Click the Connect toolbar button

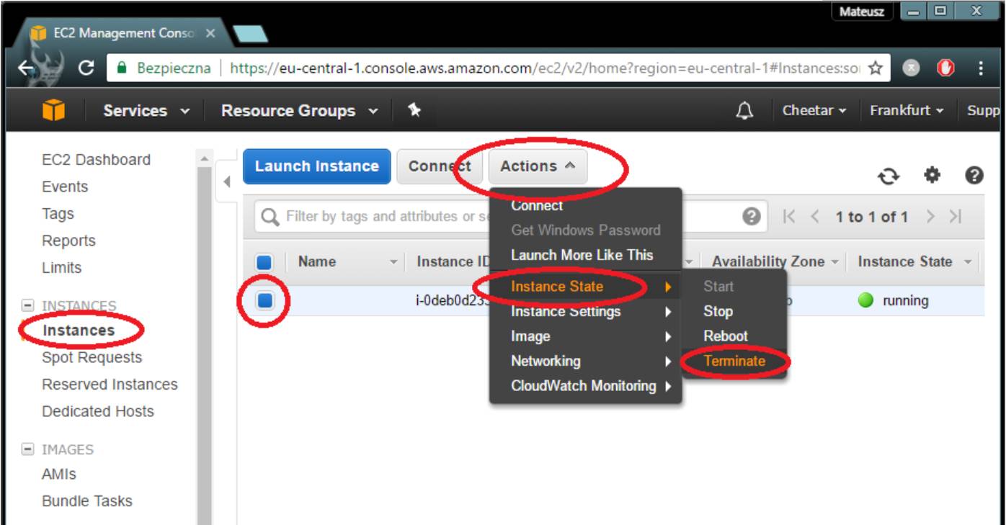tap(440, 166)
